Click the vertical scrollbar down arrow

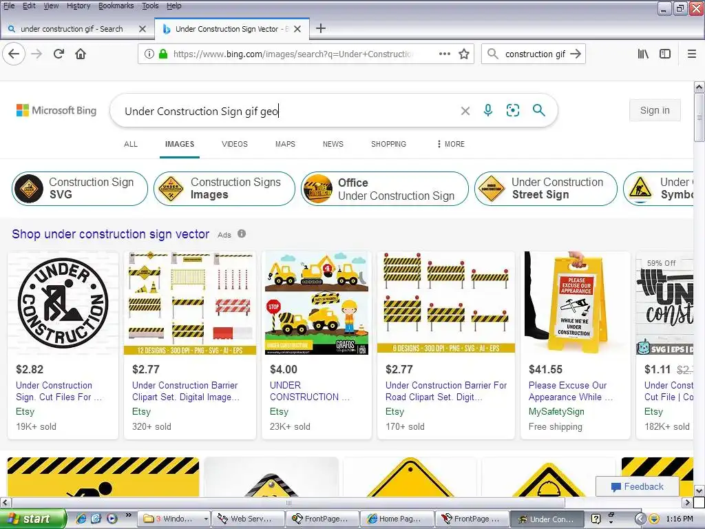[x=699, y=490]
